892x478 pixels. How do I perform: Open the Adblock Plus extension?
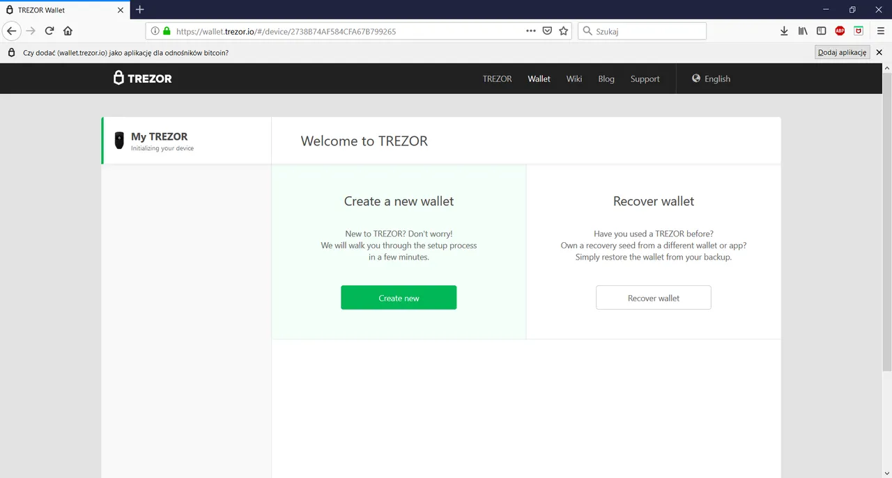(840, 31)
